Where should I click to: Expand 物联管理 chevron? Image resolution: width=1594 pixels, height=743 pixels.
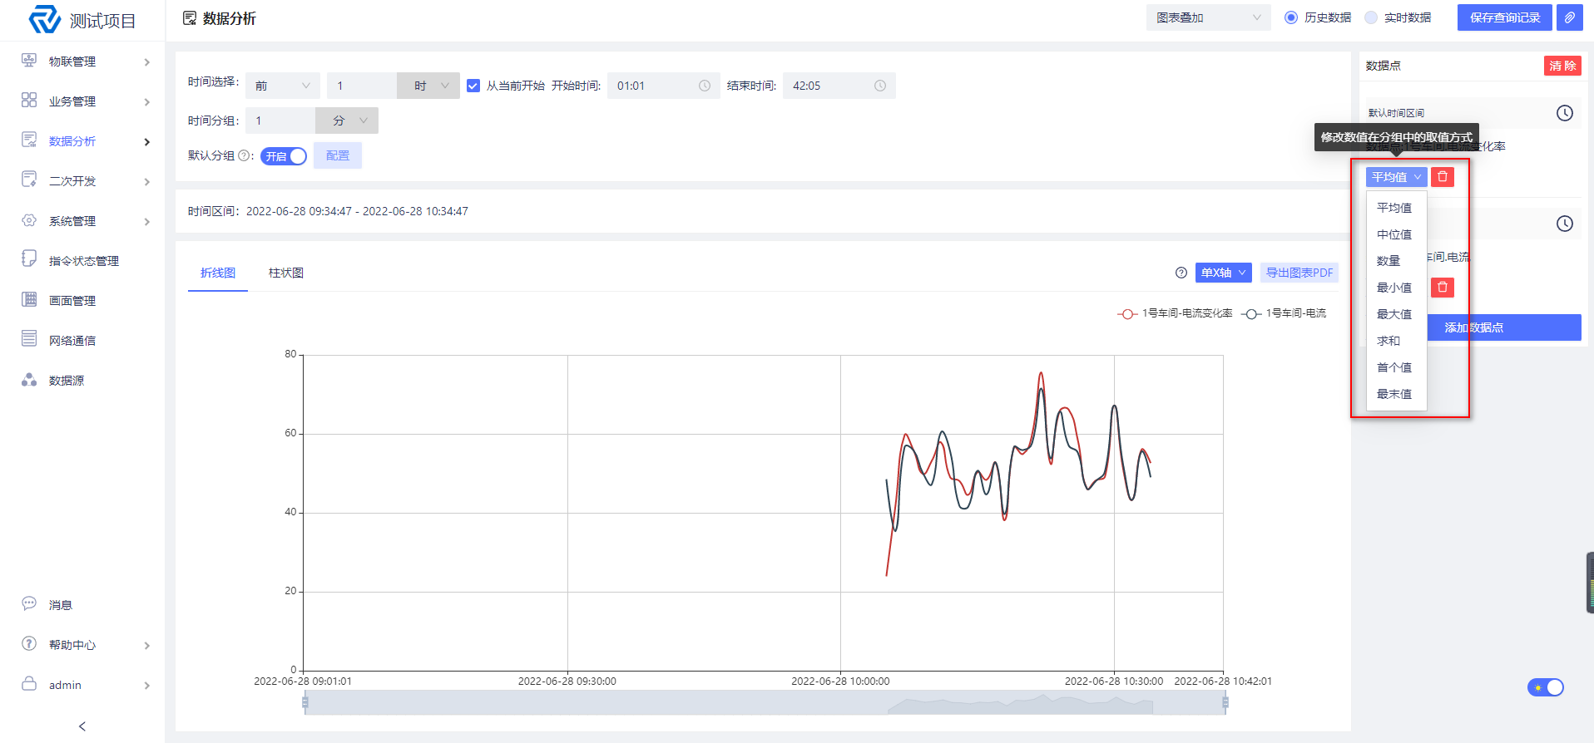(146, 62)
